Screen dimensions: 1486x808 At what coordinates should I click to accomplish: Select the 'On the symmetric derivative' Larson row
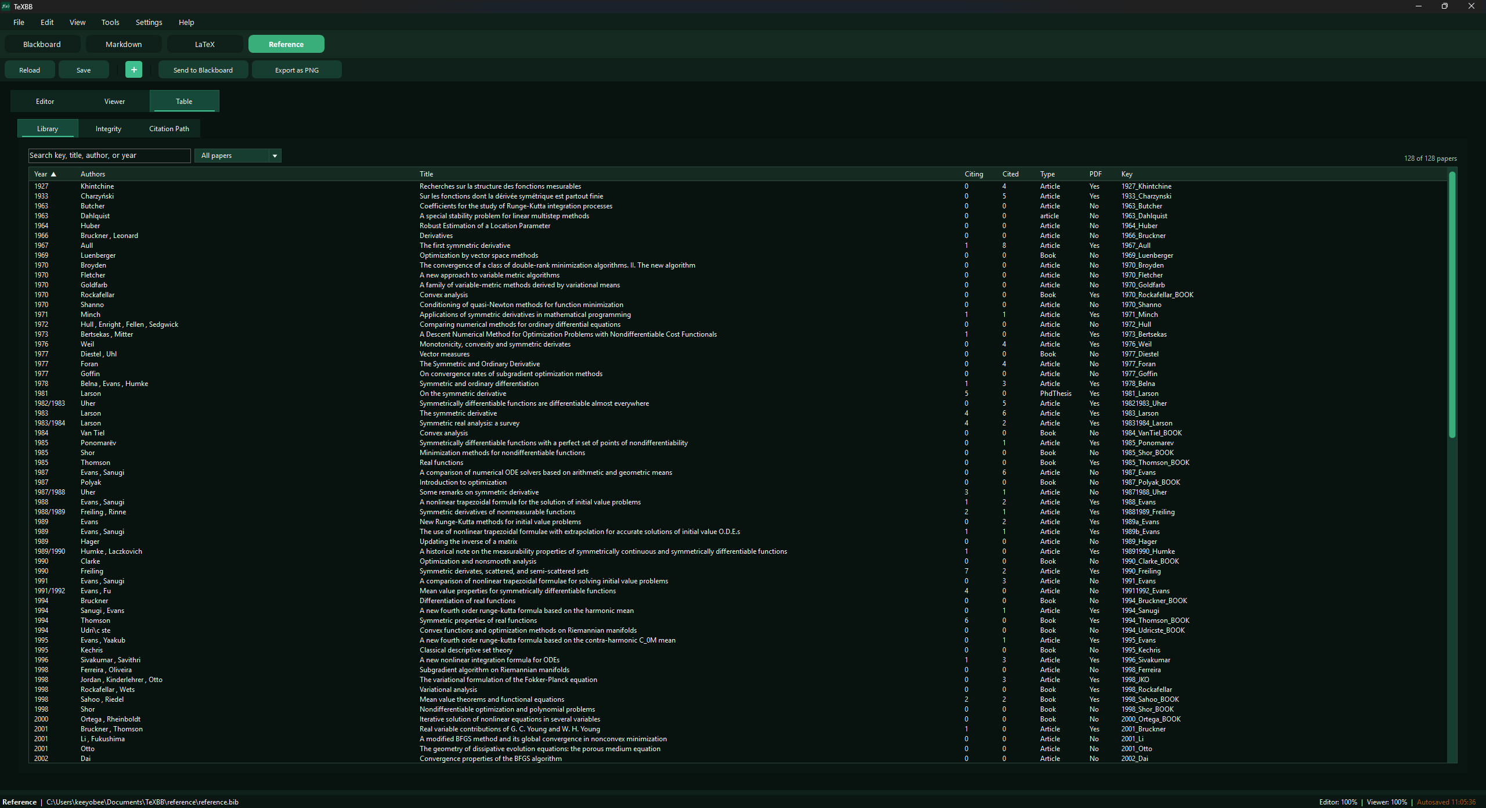(x=738, y=394)
